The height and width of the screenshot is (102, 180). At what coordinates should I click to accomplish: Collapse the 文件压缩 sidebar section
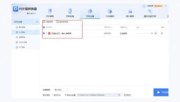pos(37,22)
